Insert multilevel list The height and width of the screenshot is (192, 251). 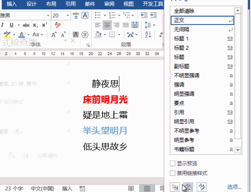126,15
